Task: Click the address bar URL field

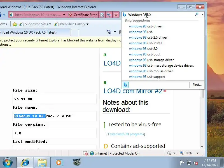Action: 38,15
